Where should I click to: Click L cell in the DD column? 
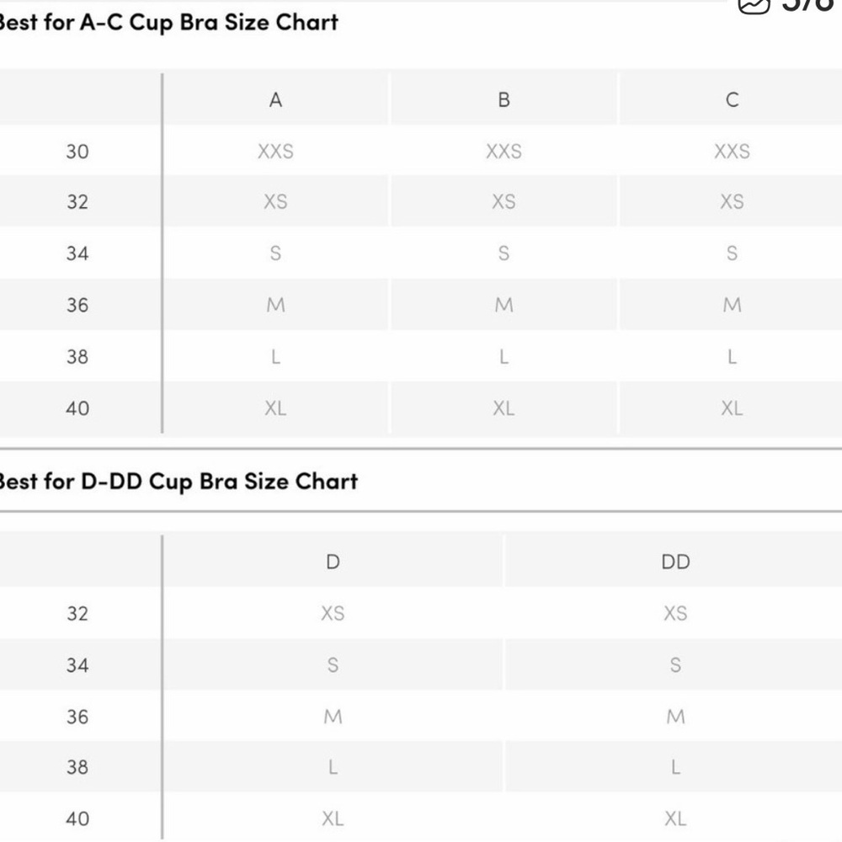click(675, 767)
